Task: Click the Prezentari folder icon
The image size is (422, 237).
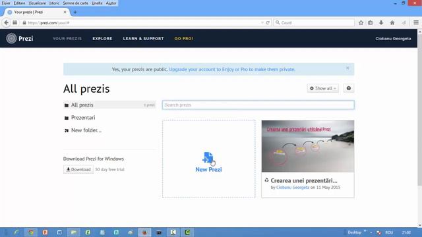Action: 67,118
